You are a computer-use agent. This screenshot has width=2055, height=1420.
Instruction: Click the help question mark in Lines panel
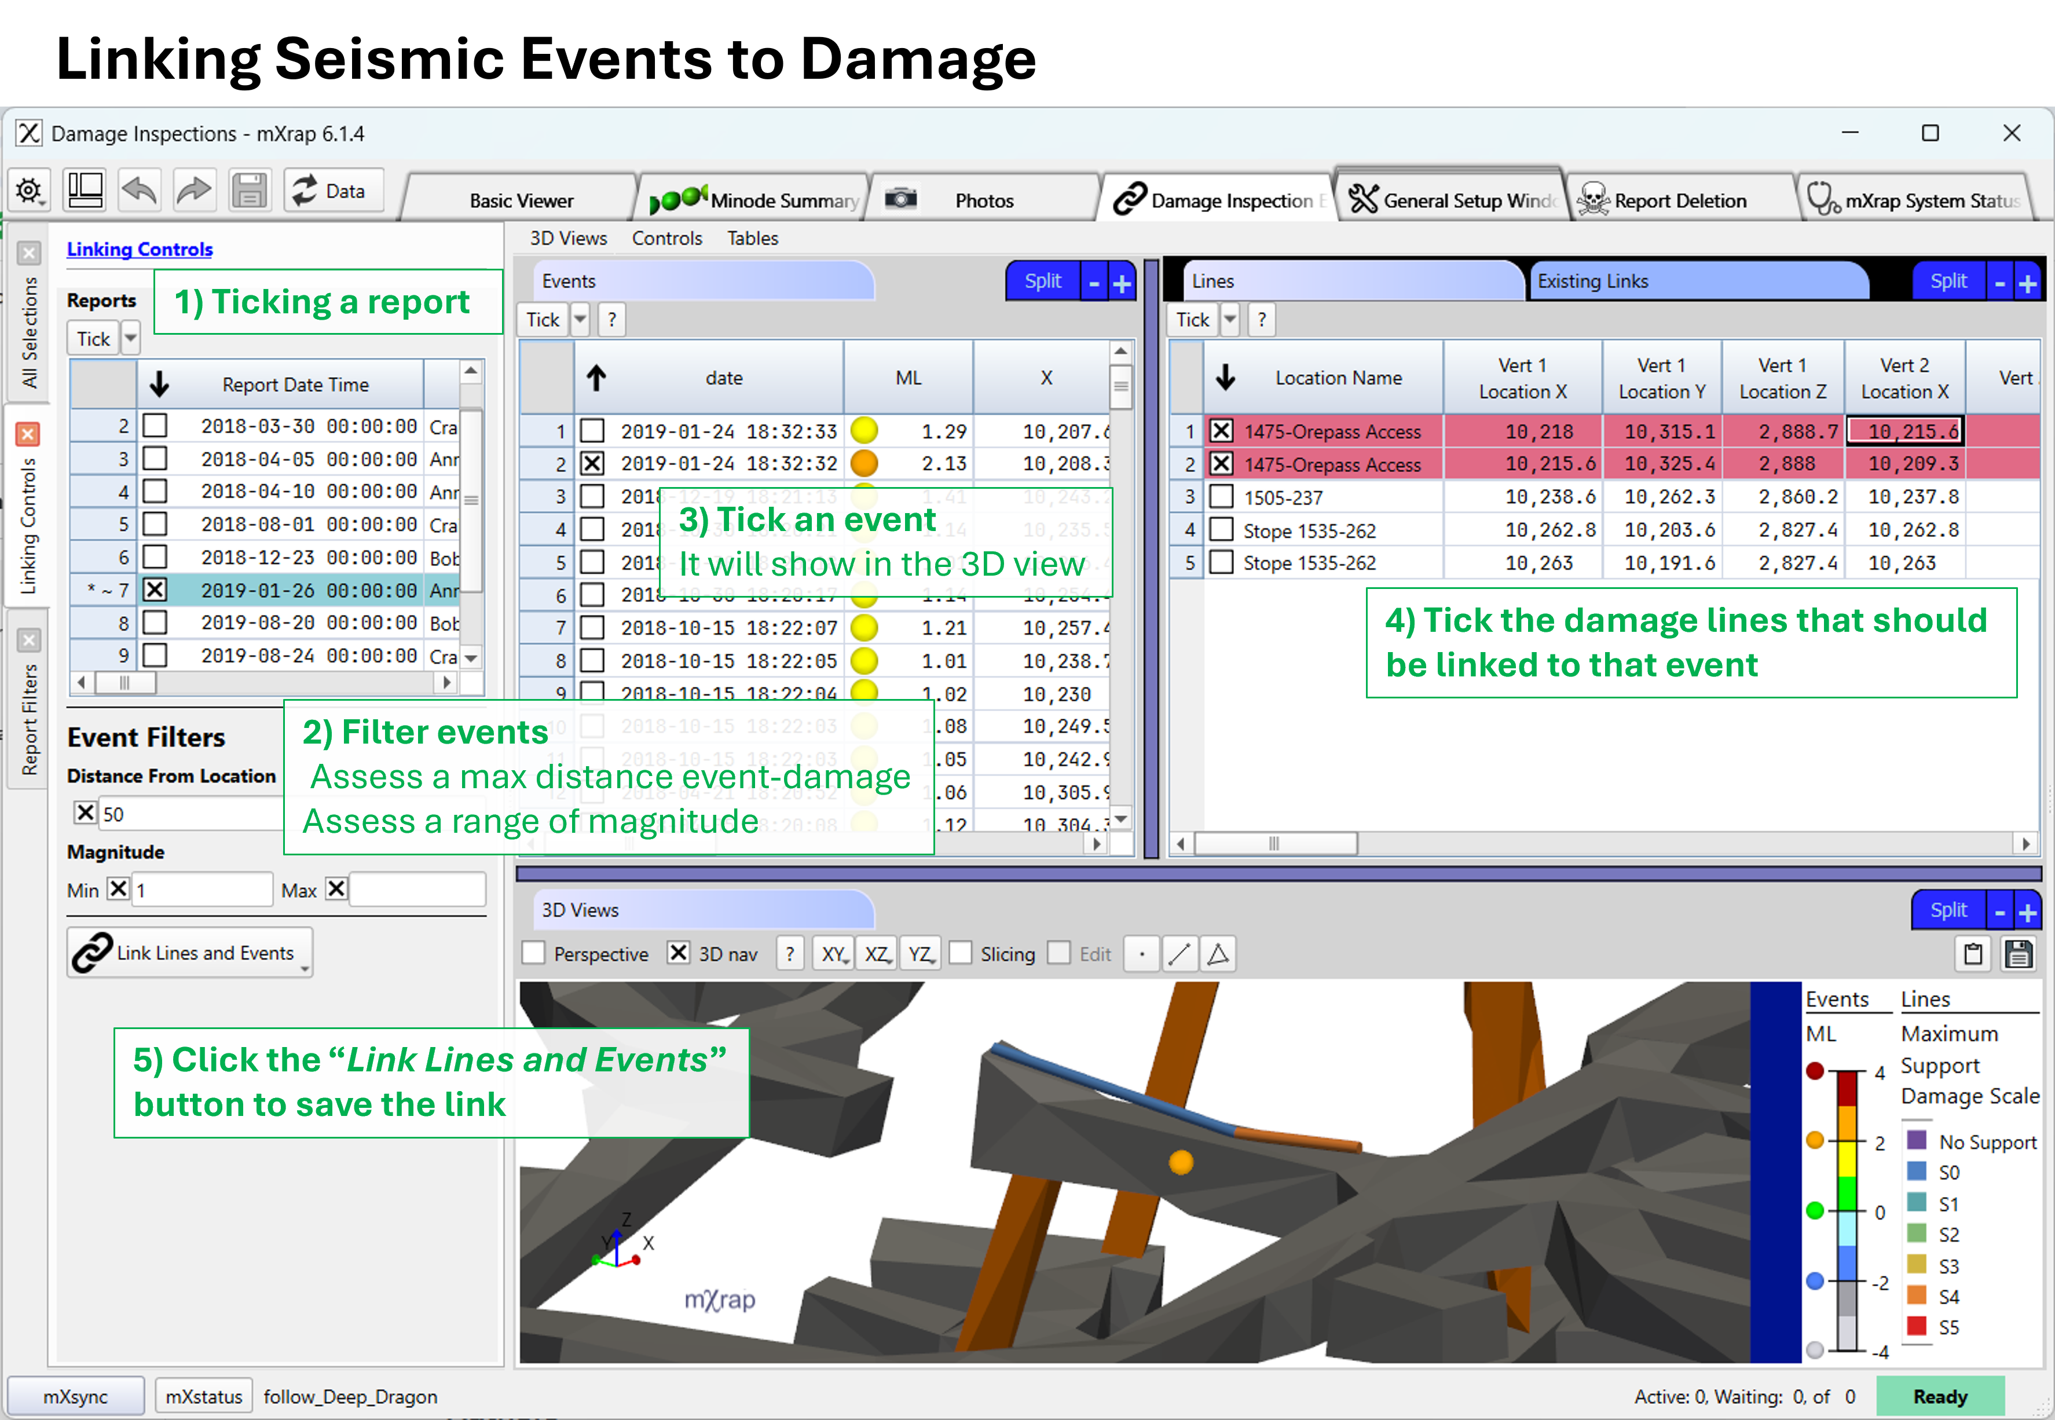tap(1262, 320)
